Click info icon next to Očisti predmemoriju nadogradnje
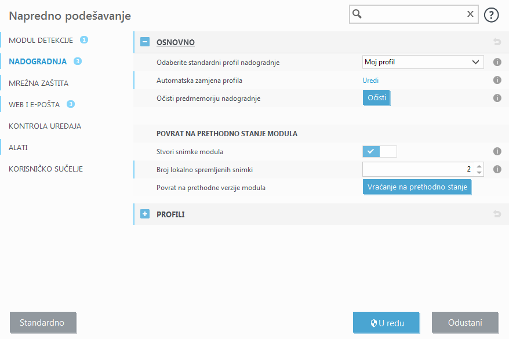The width and height of the screenshot is (509, 339). coord(497,98)
